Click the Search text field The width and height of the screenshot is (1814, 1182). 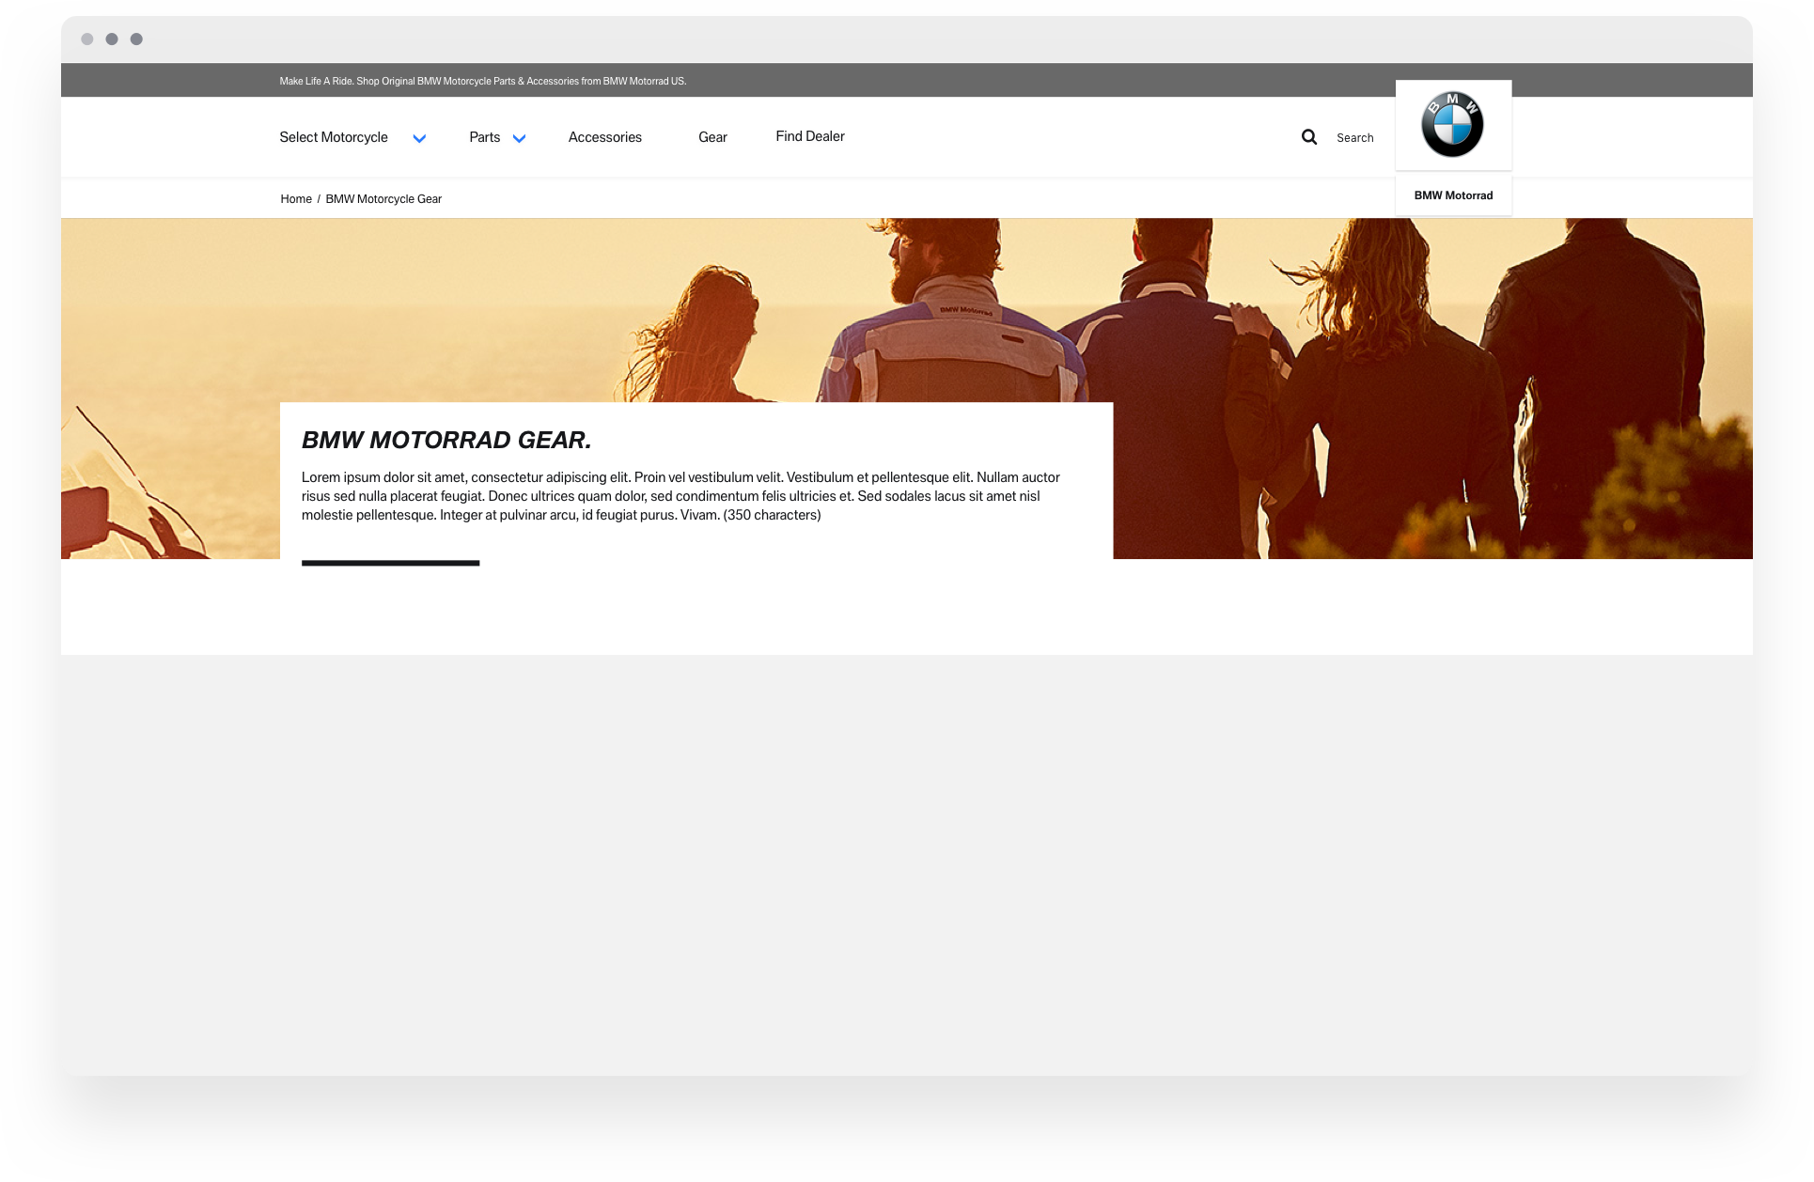click(1355, 138)
